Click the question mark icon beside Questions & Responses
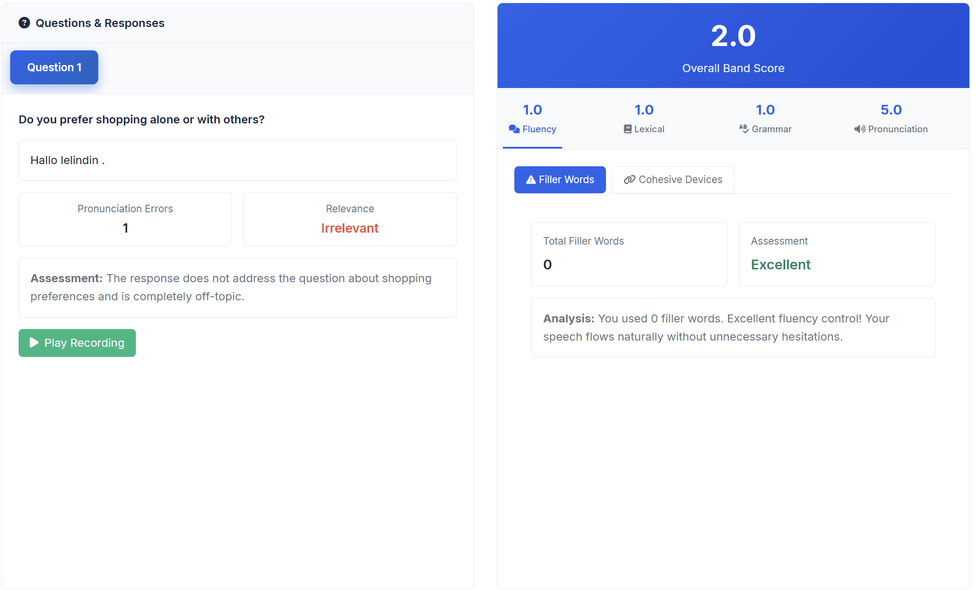The height and width of the screenshot is (590, 980). pos(24,23)
